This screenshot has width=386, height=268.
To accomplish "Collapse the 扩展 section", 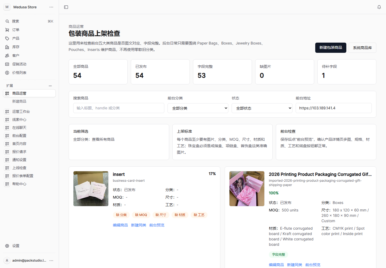I will (x=50, y=86).
